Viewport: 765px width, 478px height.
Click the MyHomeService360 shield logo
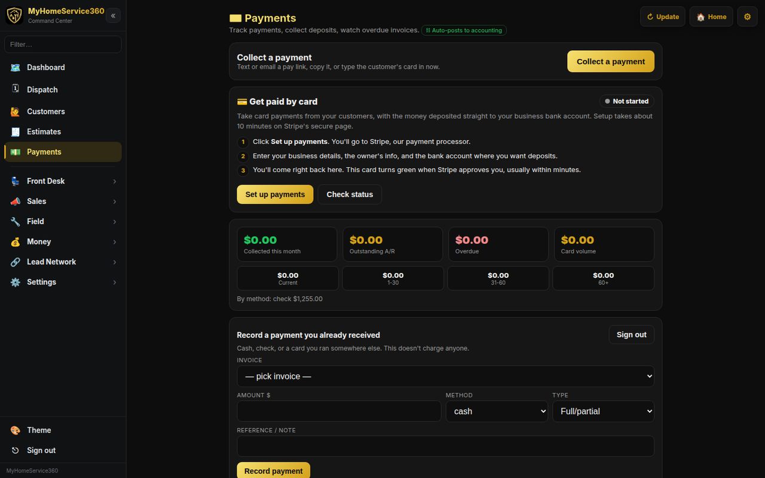coord(14,16)
